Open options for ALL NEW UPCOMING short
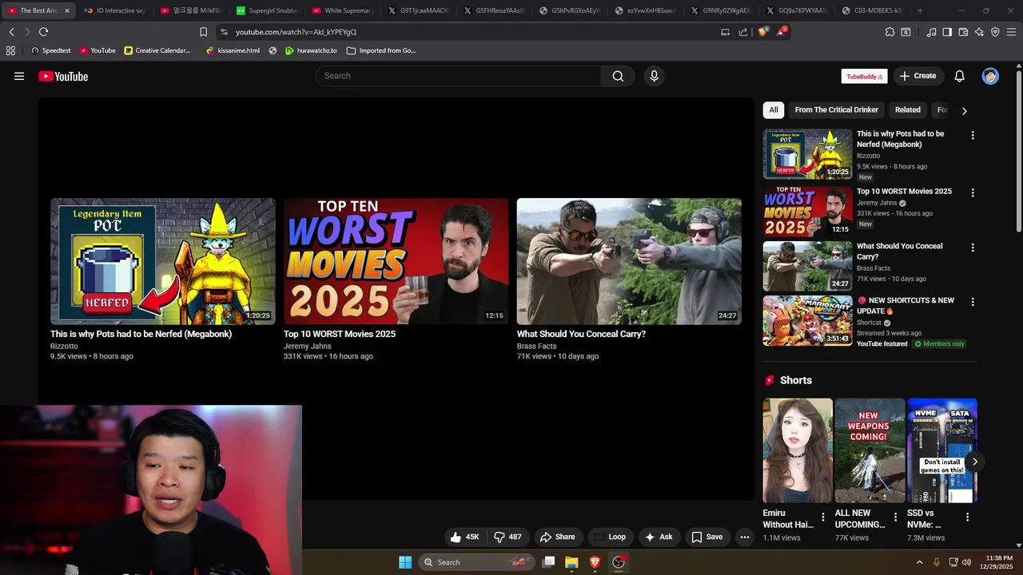The image size is (1023, 575). click(x=895, y=517)
